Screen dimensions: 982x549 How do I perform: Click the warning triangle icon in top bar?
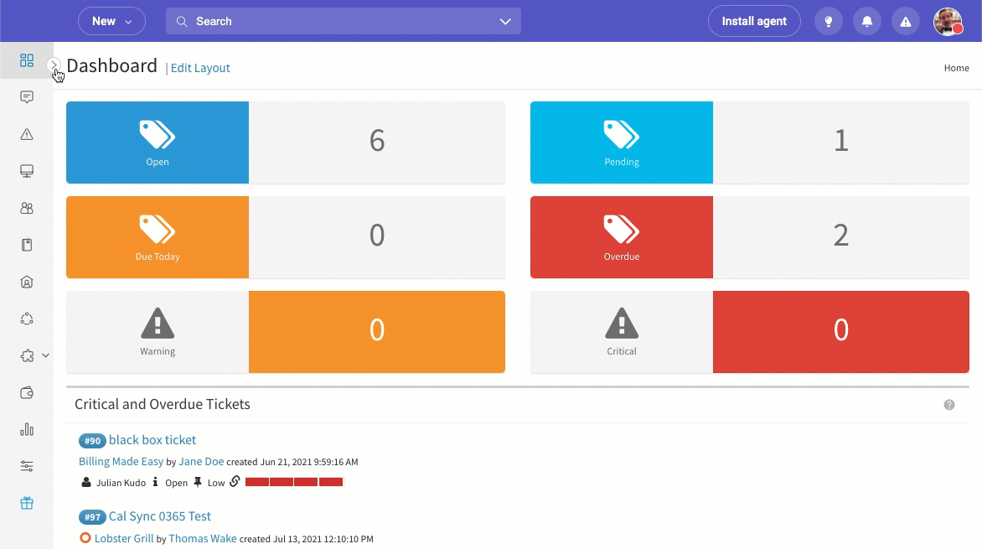pos(906,21)
